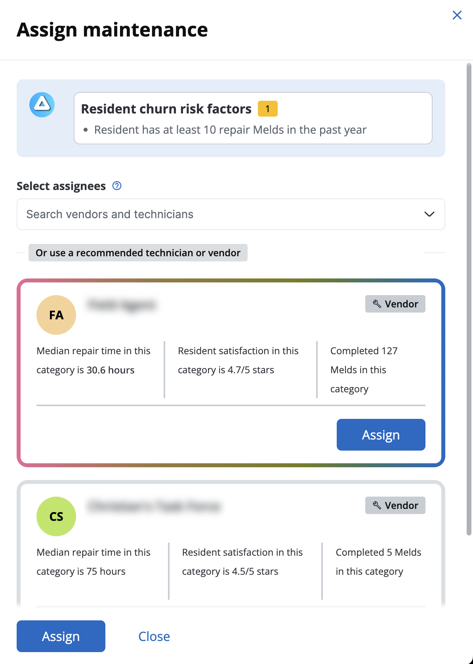The width and height of the screenshot is (473, 664).
Task: Click the bottom Assign button
Action: [61, 636]
